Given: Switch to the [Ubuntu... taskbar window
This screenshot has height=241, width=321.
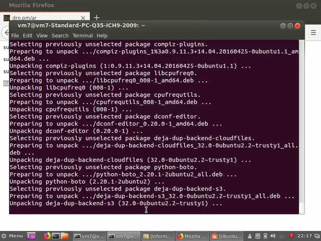Looking at the screenshot, I should point(227,236).
